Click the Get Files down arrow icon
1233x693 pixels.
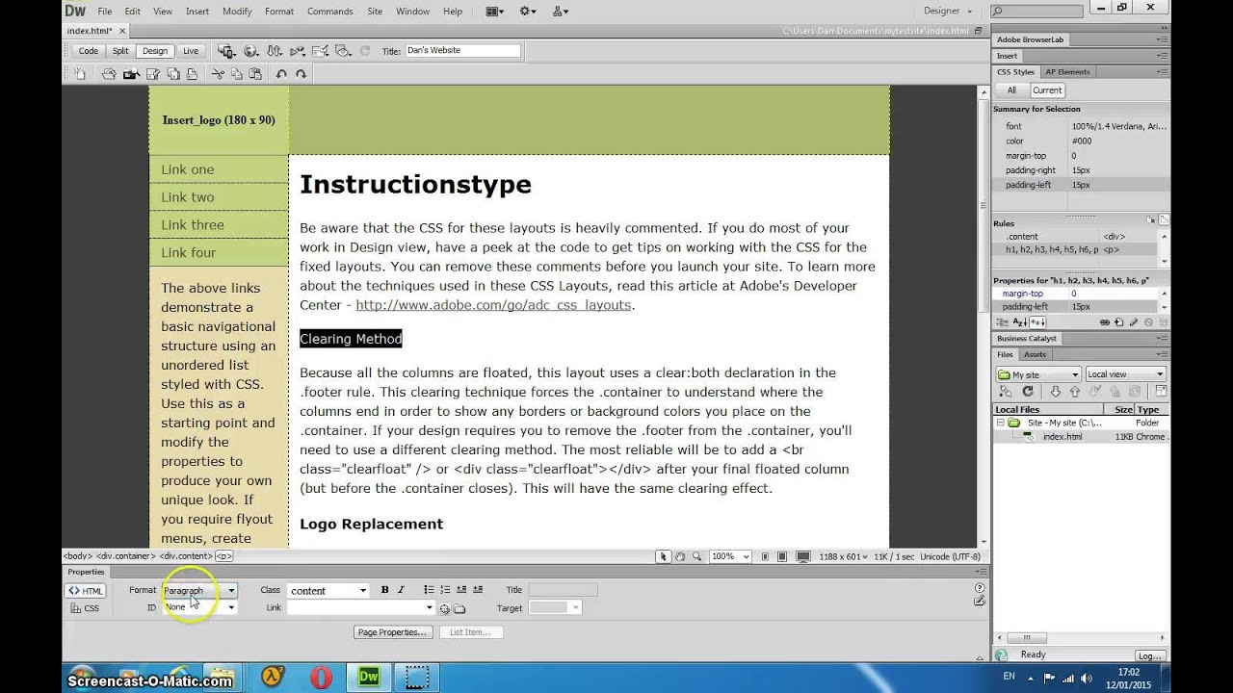coord(1056,392)
